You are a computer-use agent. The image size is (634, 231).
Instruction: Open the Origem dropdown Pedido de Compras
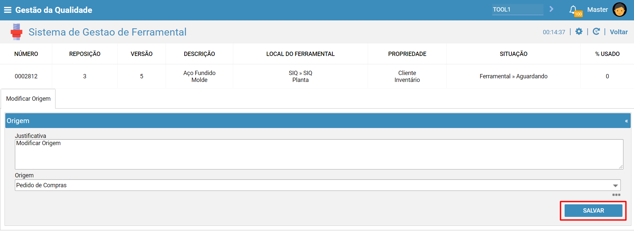(317, 185)
